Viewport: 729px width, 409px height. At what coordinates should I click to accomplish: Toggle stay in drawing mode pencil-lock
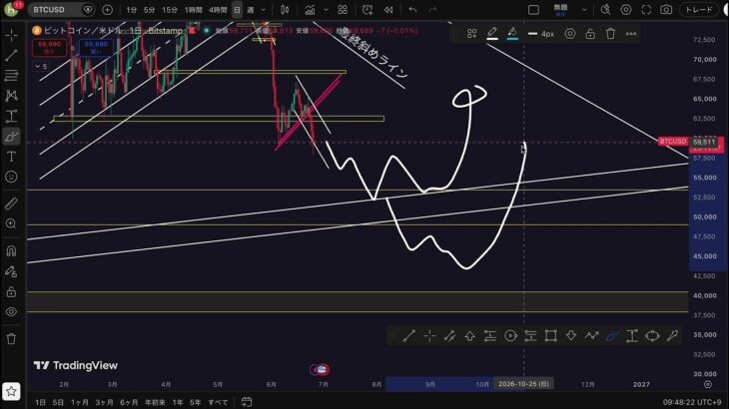(x=11, y=271)
